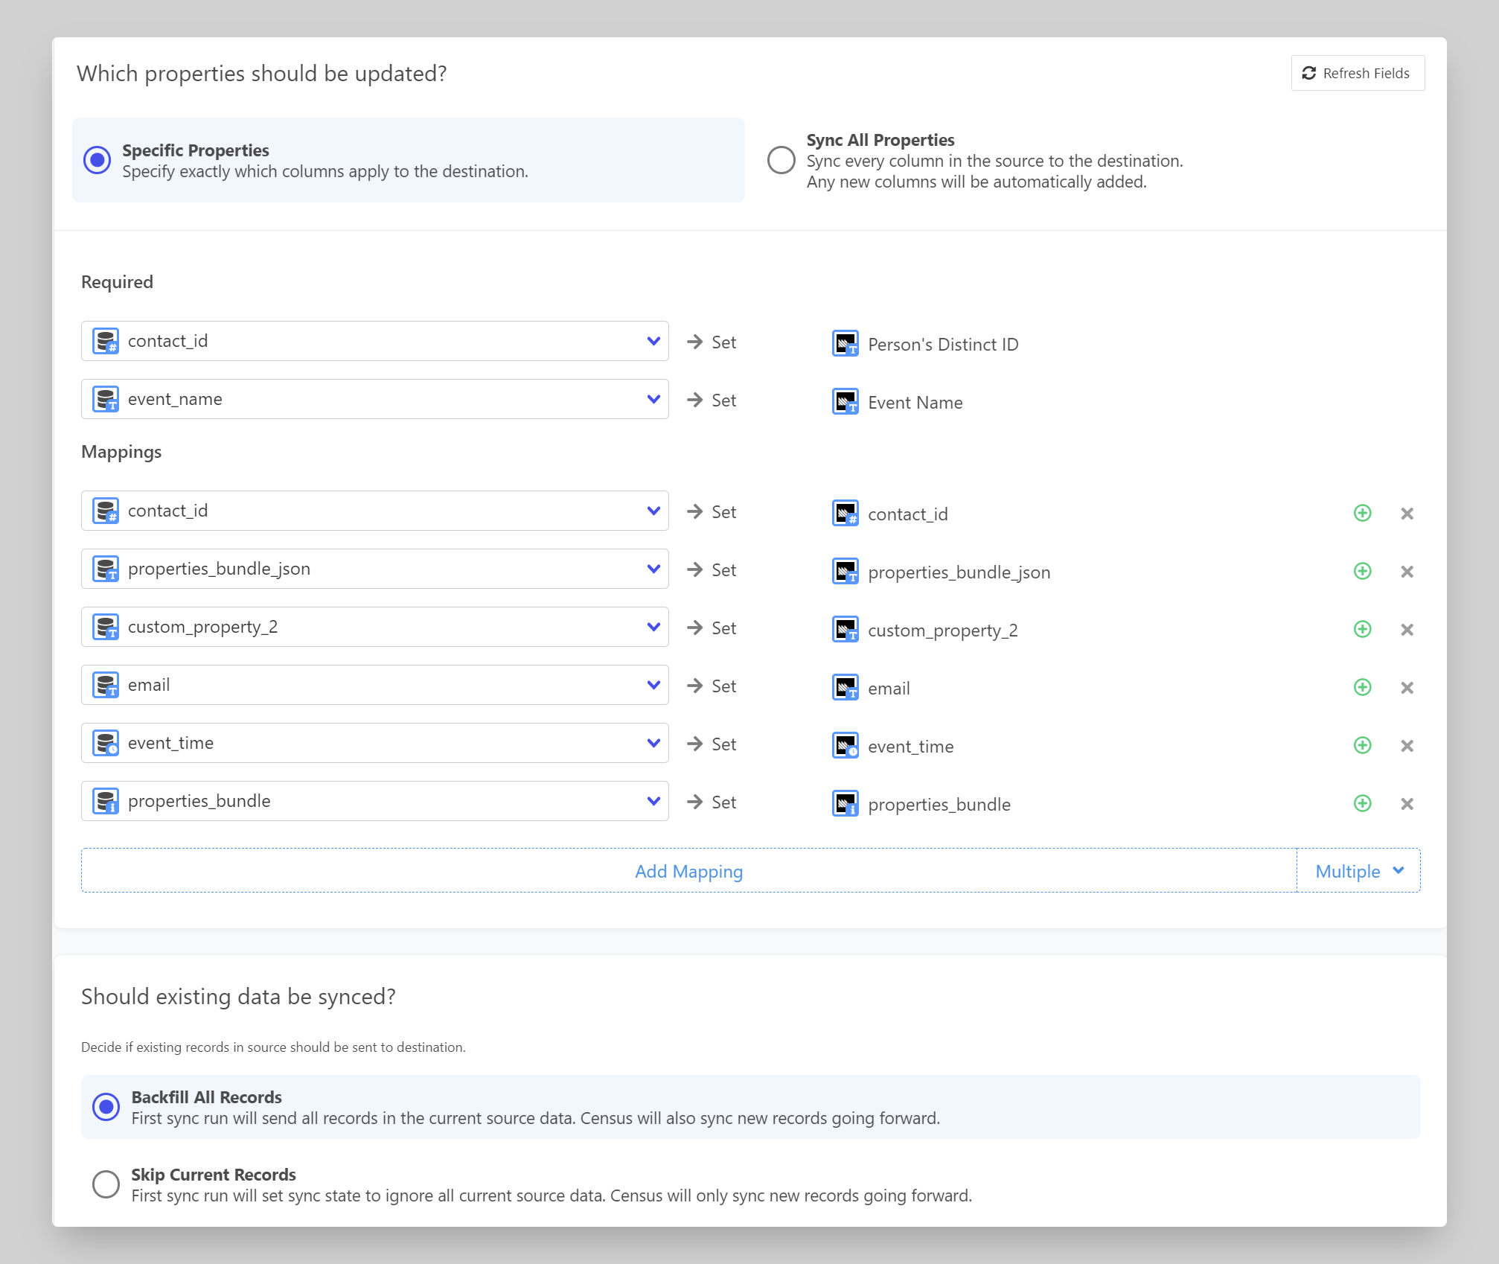Open the custom_property_2 source column dropdown

pos(653,627)
